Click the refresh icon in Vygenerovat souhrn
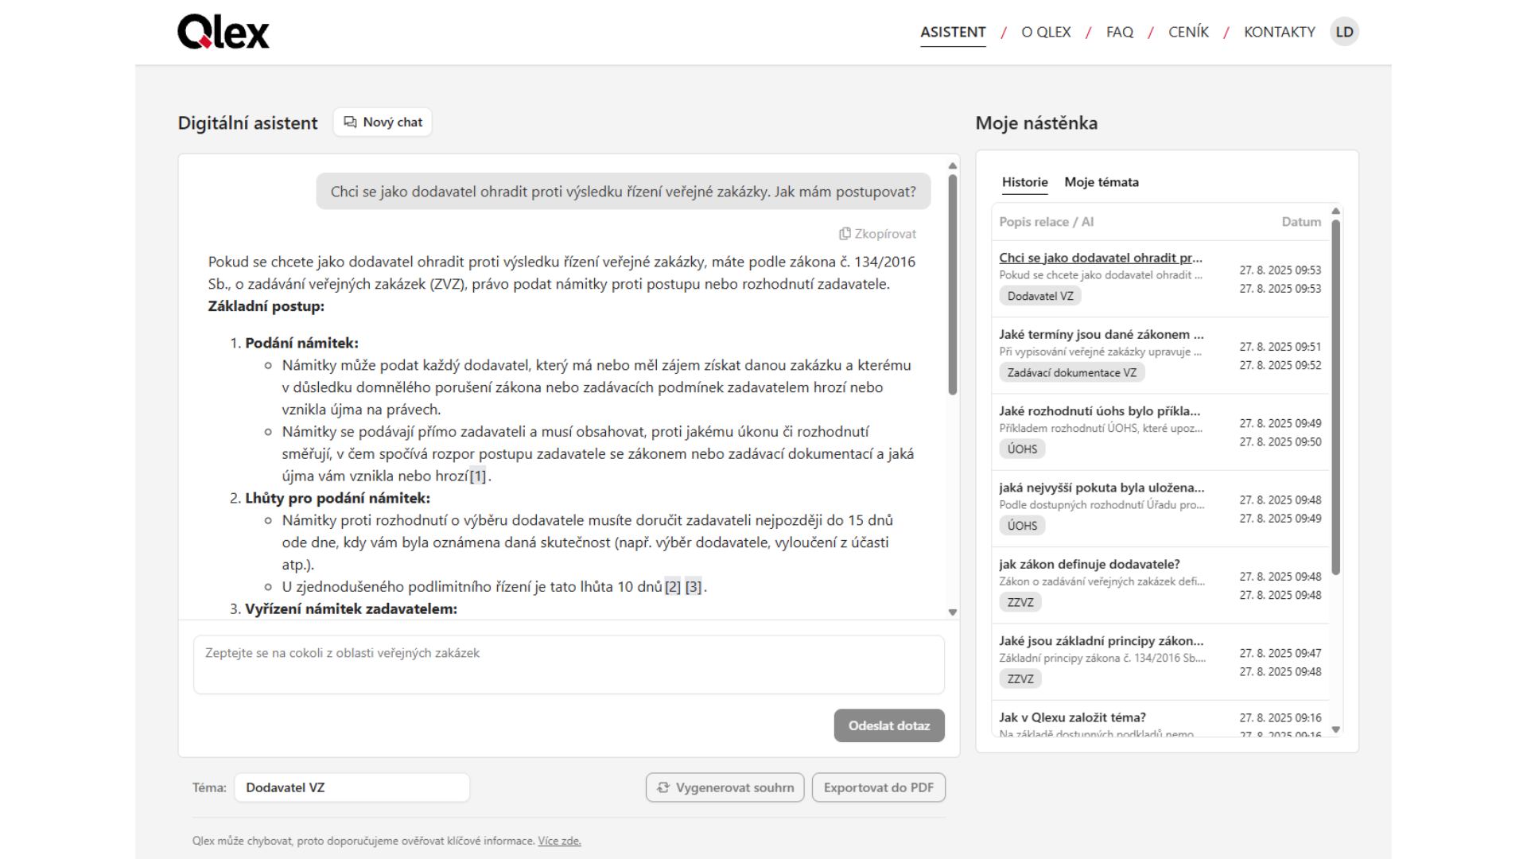 663,787
